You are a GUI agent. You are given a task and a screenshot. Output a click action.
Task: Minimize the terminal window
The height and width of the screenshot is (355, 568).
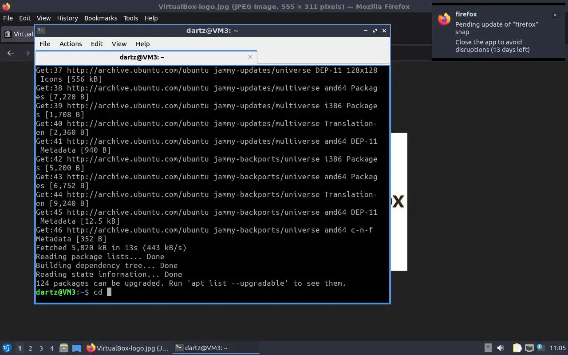coord(366,31)
